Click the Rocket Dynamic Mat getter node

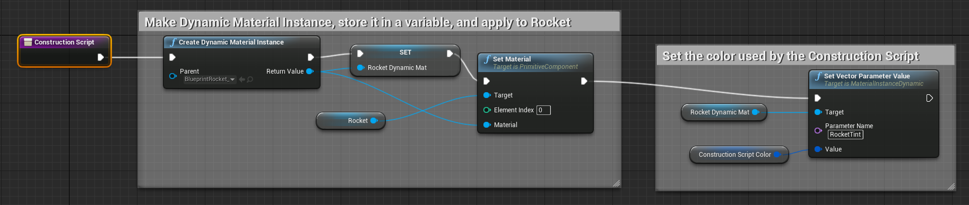click(724, 112)
